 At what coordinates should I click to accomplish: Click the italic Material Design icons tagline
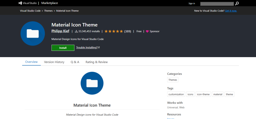pos(92,115)
